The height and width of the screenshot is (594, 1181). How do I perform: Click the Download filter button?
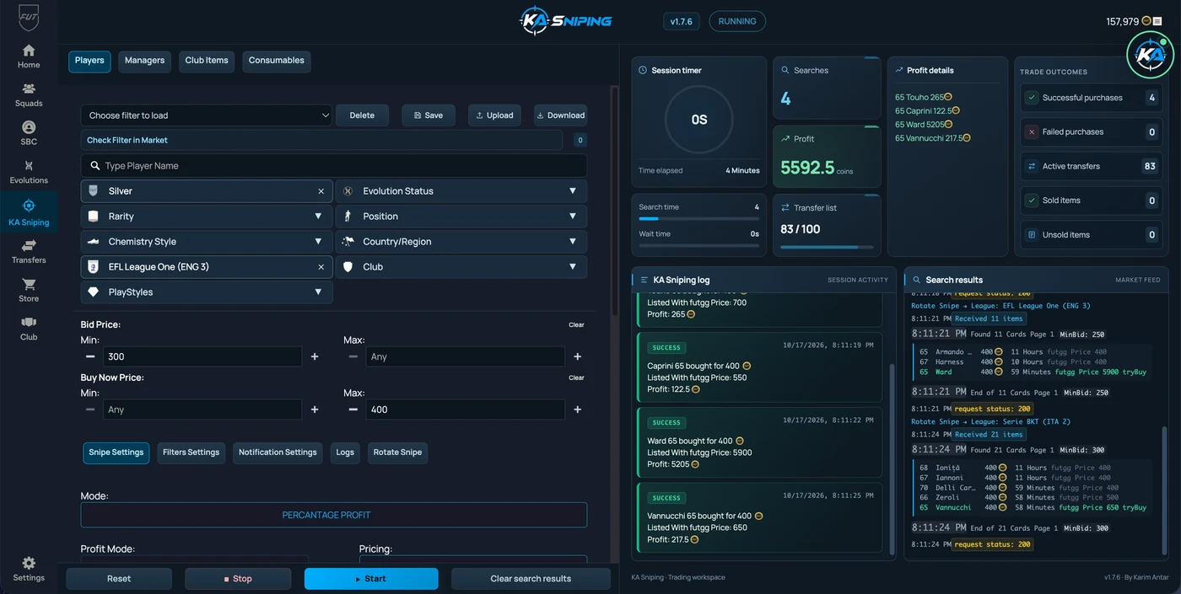[560, 115]
